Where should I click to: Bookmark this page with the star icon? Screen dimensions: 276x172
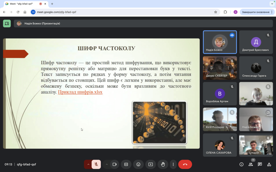[x=215, y=12]
